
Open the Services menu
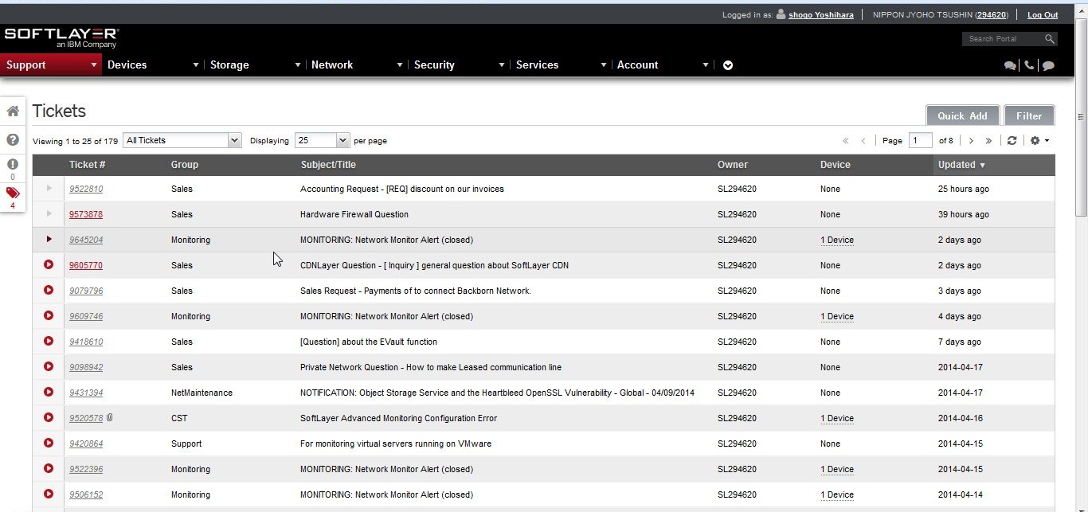tap(561, 65)
